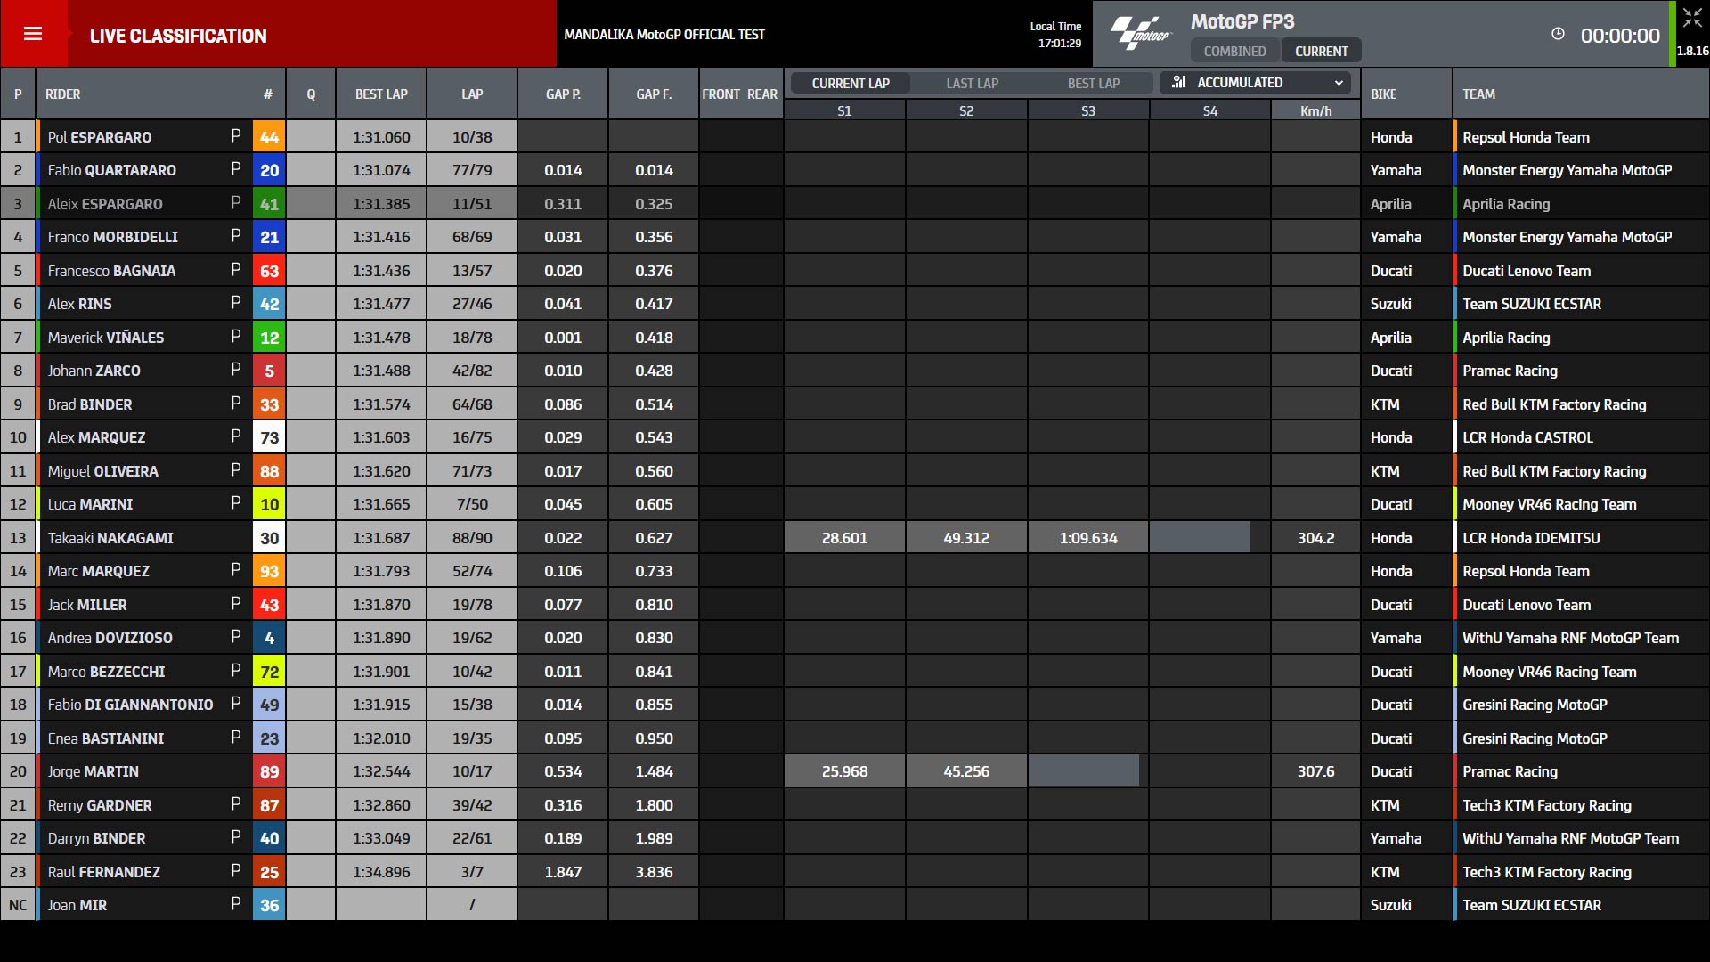Select rider Marc MARQUEZ
Screen dimensions: 1710x962
[x=98, y=571]
